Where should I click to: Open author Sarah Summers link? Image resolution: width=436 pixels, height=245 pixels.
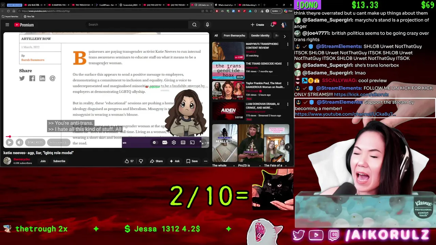pyautogui.click(x=33, y=60)
